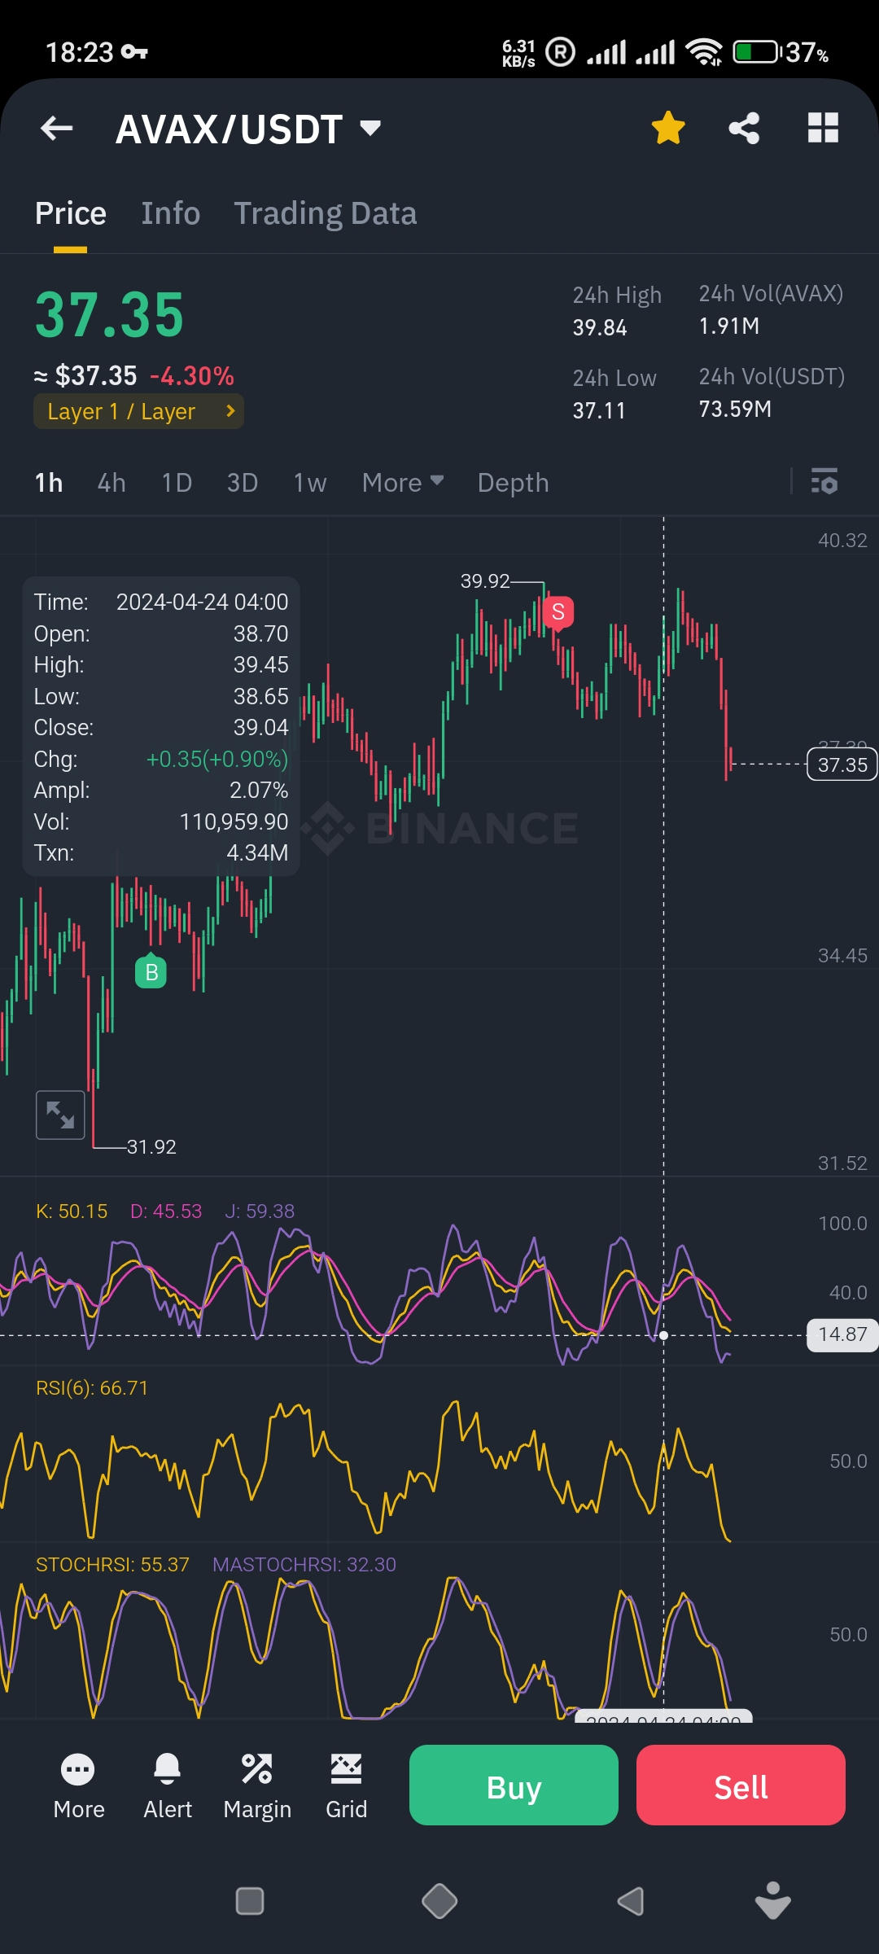Open chart indicator settings icon
Viewport: 879px width, 1954px height.
(824, 481)
